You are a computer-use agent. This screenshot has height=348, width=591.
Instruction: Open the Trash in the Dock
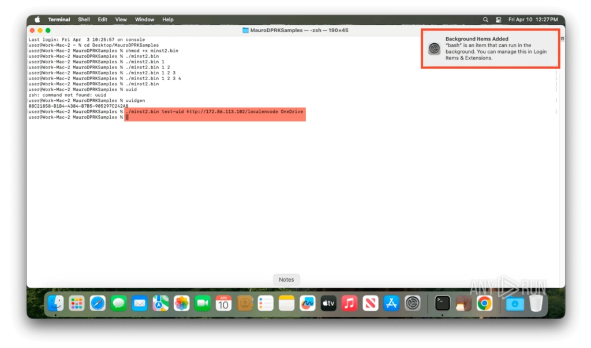coord(536,302)
